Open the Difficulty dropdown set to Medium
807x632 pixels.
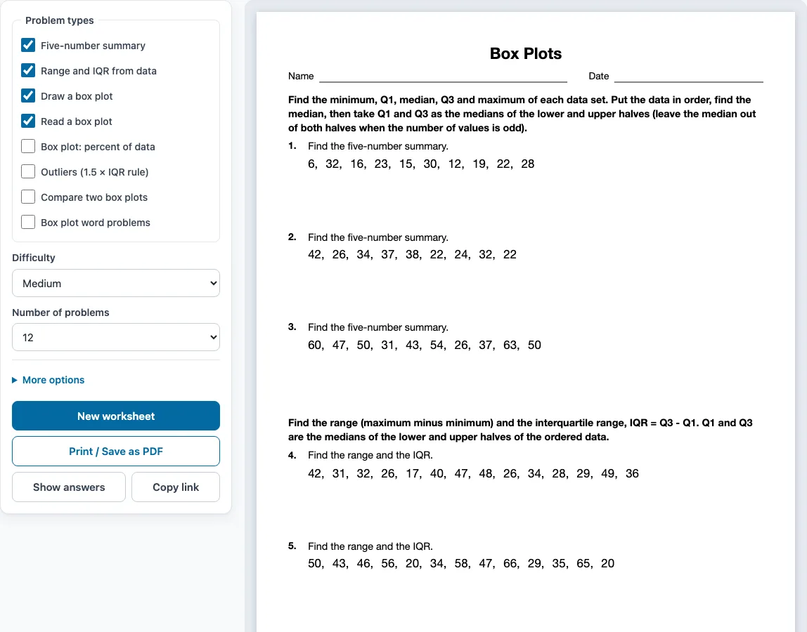[116, 283]
